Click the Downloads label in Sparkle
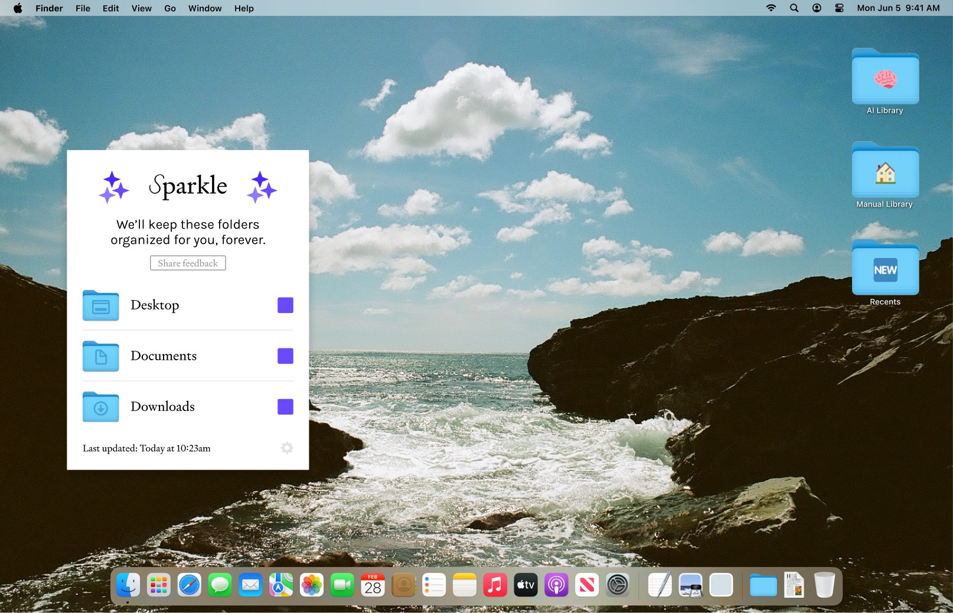Image resolution: width=953 pixels, height=613 pixels. click(162, 407)
